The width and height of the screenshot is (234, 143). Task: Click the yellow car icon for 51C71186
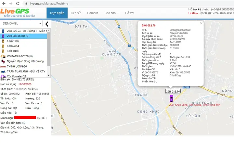pyautogui.click(x=3, y=41)
